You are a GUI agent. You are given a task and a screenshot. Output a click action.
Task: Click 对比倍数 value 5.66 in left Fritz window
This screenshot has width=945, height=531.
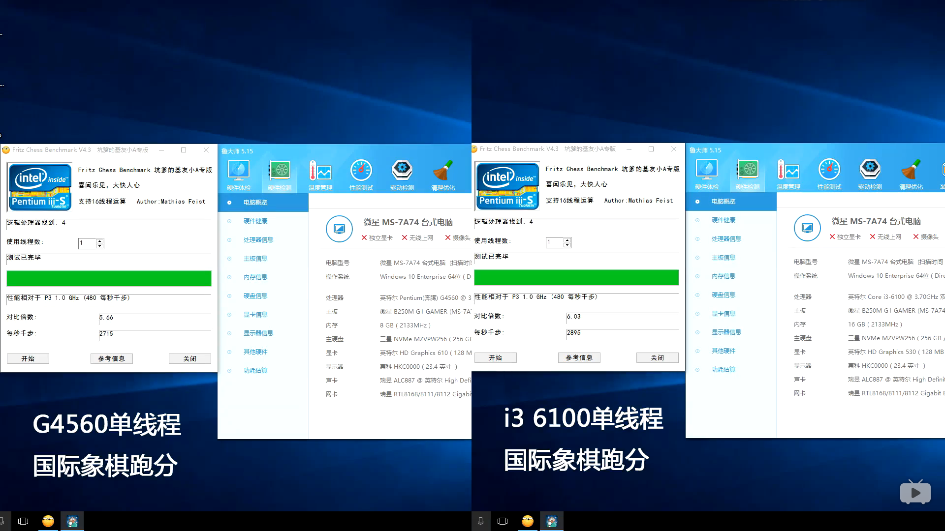click(106, 318)
